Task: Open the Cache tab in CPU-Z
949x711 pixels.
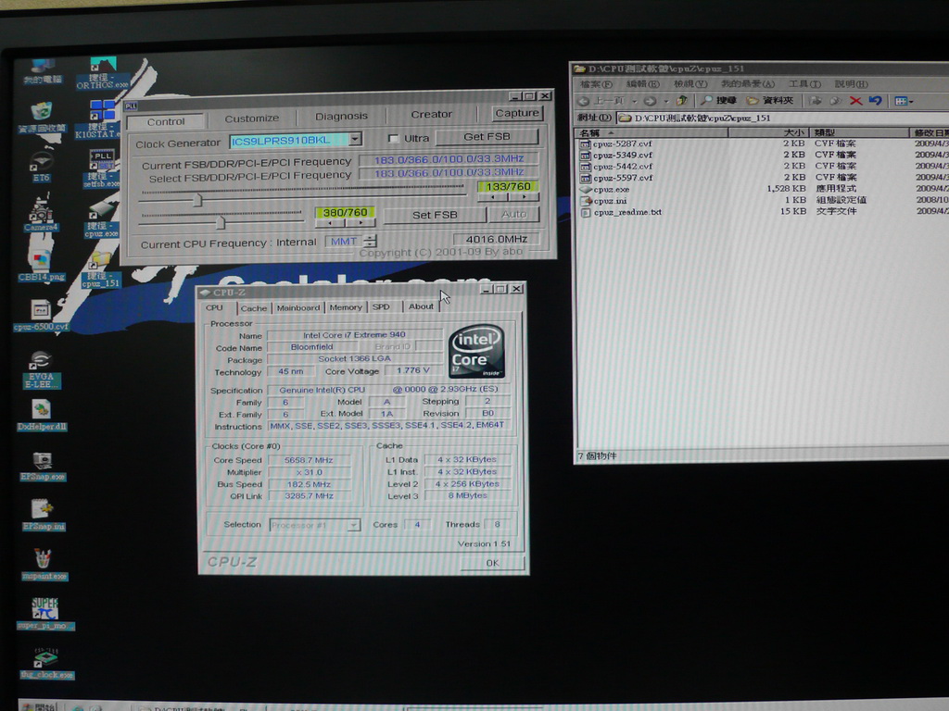Action: [254, 308]
